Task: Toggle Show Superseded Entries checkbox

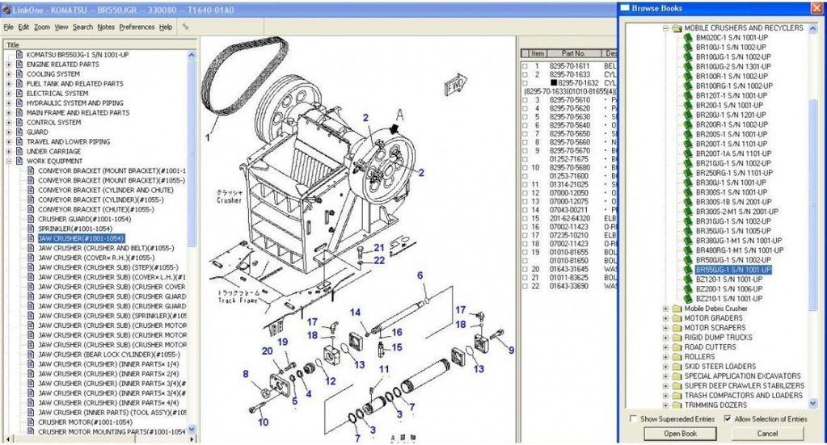Action: coord(633,418)
